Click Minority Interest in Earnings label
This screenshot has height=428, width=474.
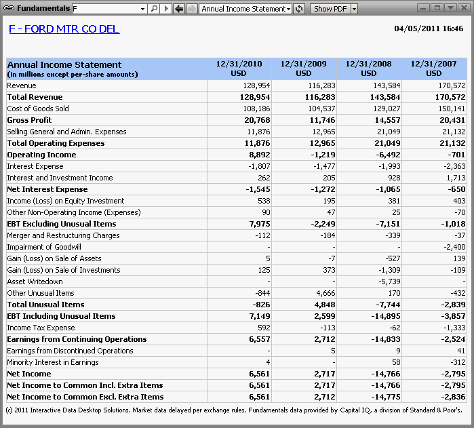pos(53,362)
